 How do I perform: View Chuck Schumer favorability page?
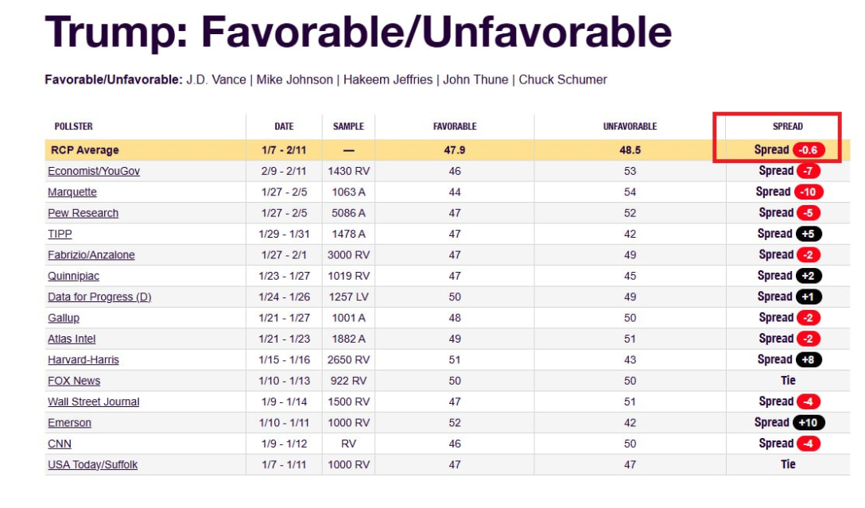tap(563, 79)
